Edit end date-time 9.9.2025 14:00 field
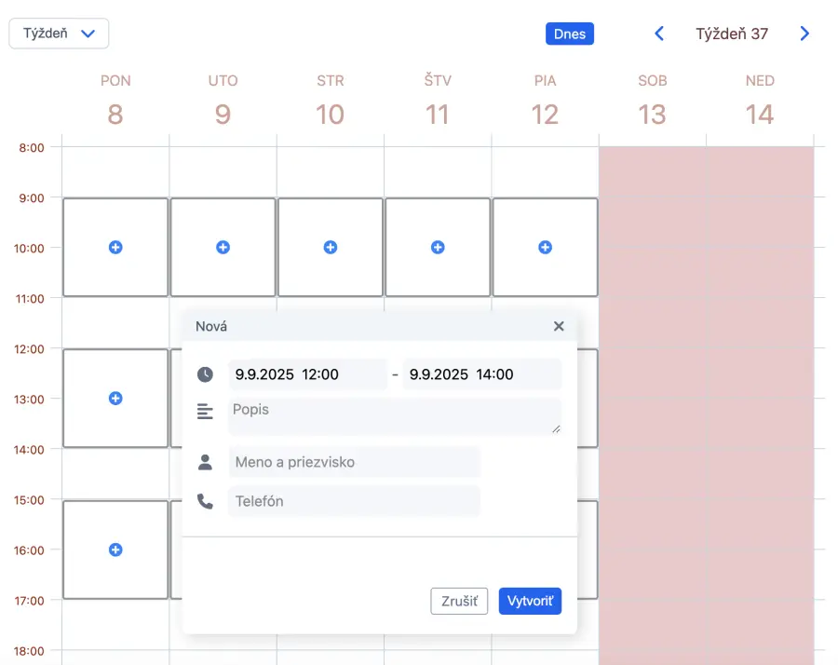 tap(481, 374)
